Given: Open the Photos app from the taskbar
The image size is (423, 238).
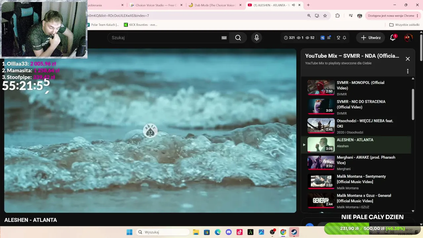Looking at the screenshot, I should [261, 232].
